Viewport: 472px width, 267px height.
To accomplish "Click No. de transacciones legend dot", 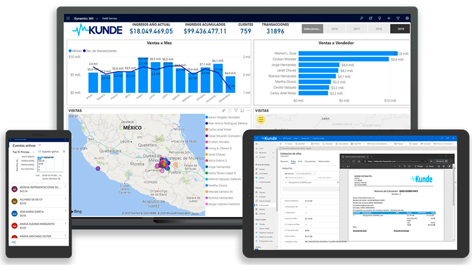I will click(x=84, y=51).
